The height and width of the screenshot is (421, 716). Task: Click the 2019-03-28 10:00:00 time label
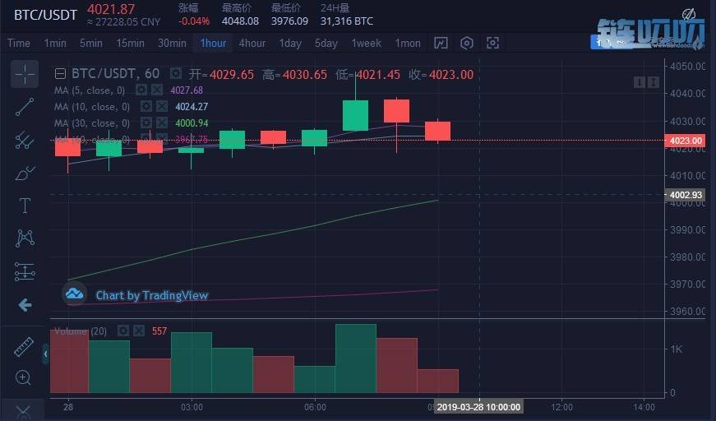tap(478, 407)
